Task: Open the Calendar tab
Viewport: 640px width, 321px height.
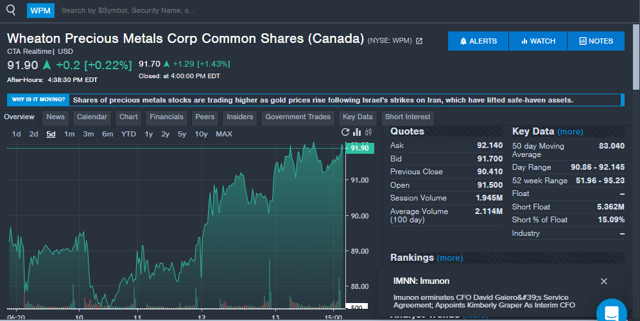Action: (x=92, y=117)
